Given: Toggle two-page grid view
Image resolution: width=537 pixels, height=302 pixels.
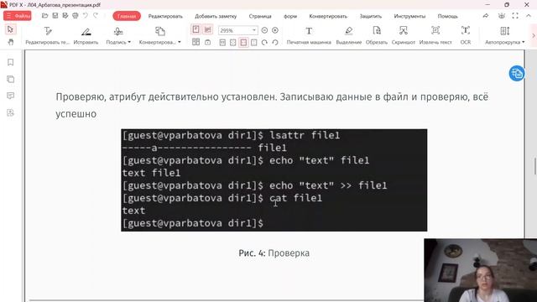Looking at the screenshot, I should pyautogui.click(x=196, y=42).
